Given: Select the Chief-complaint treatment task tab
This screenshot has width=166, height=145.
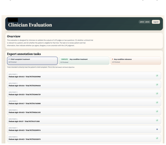Looking at the screenshot, I should [32, 61].
